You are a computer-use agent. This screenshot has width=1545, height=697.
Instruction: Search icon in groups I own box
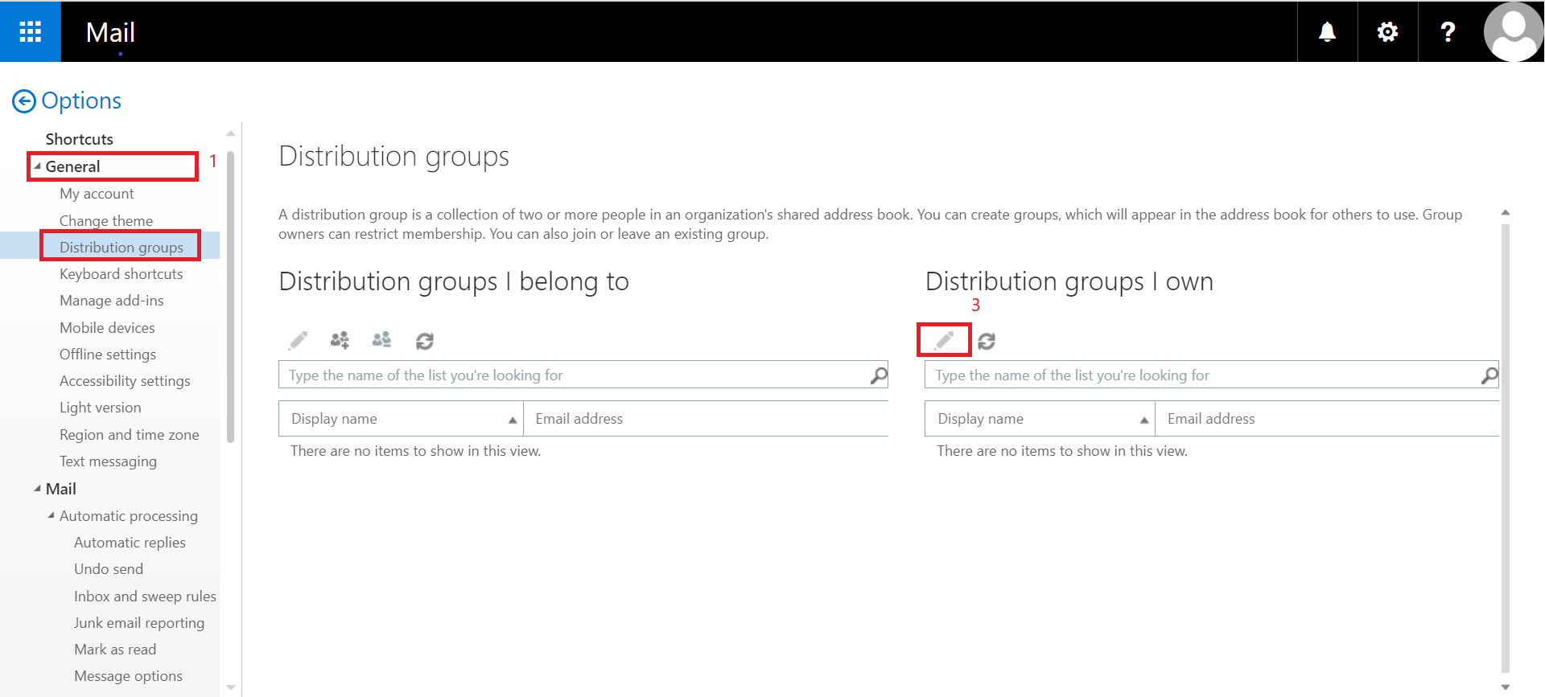1489,375
